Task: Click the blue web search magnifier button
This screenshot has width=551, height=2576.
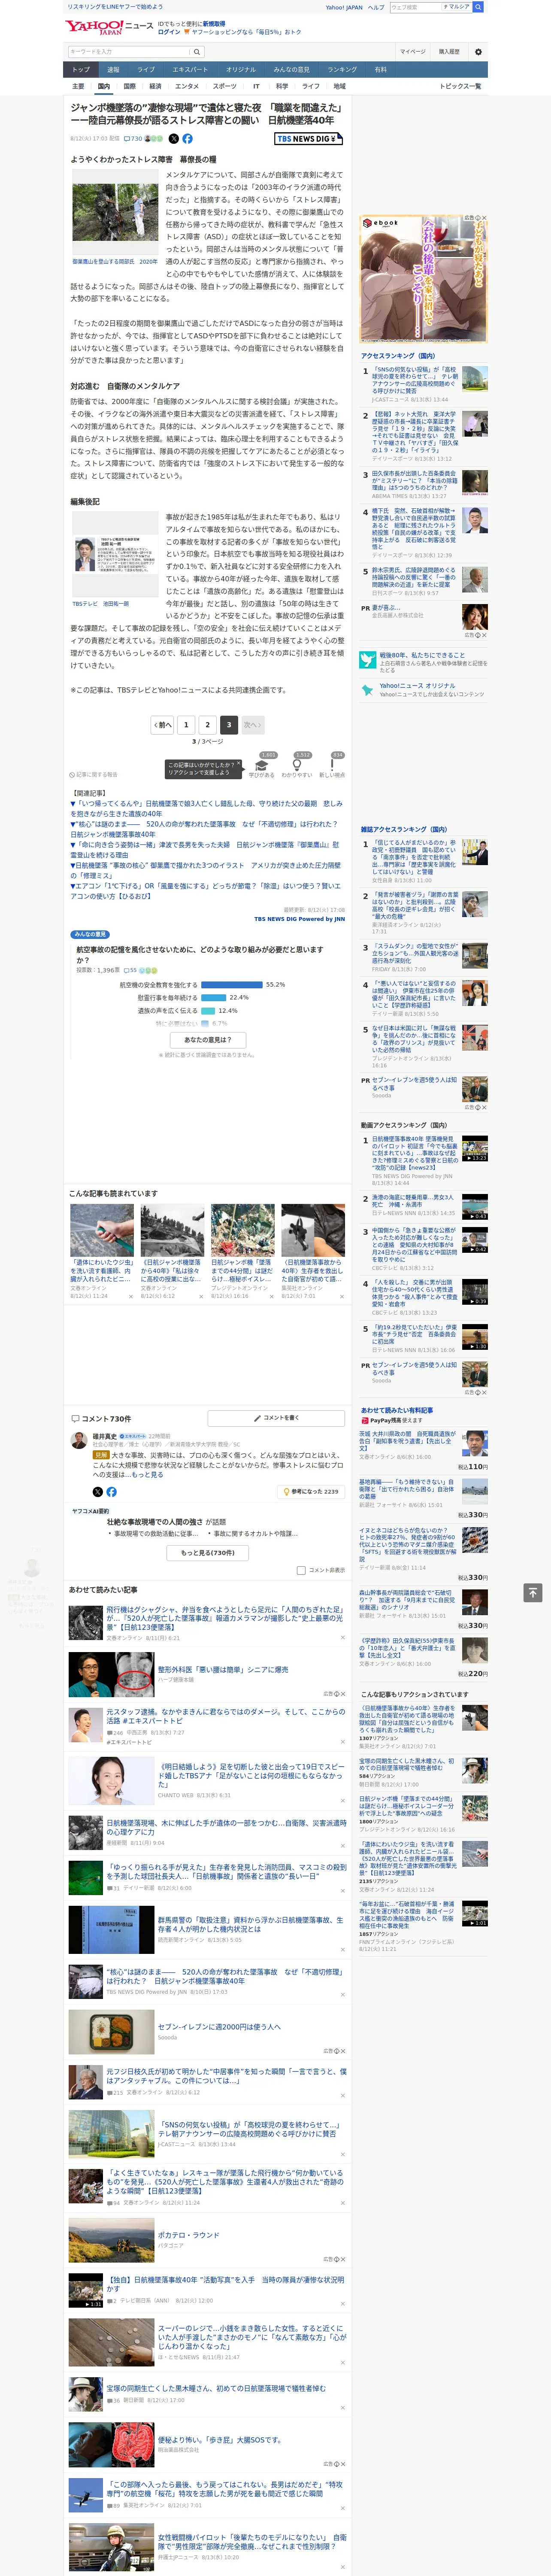Action: [x=478, y=7]
